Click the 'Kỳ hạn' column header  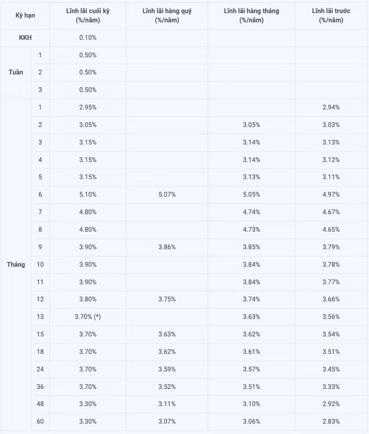(25, 16)
